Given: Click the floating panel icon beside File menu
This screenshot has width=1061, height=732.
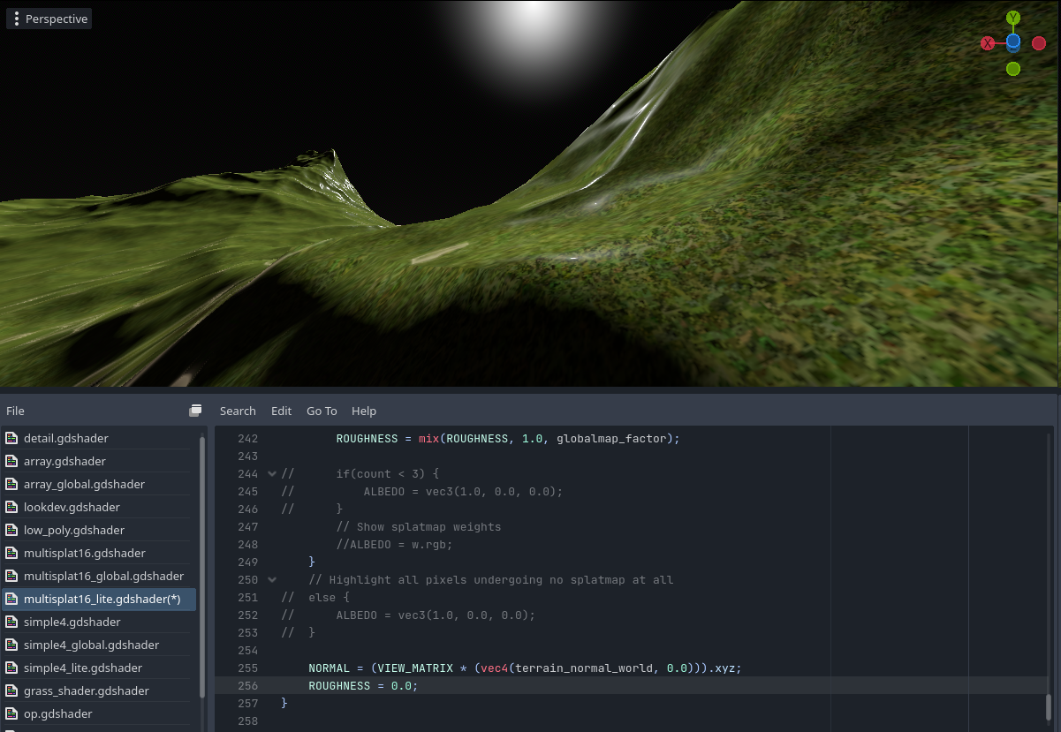Looking at the screenshot, I should (195, 410).
